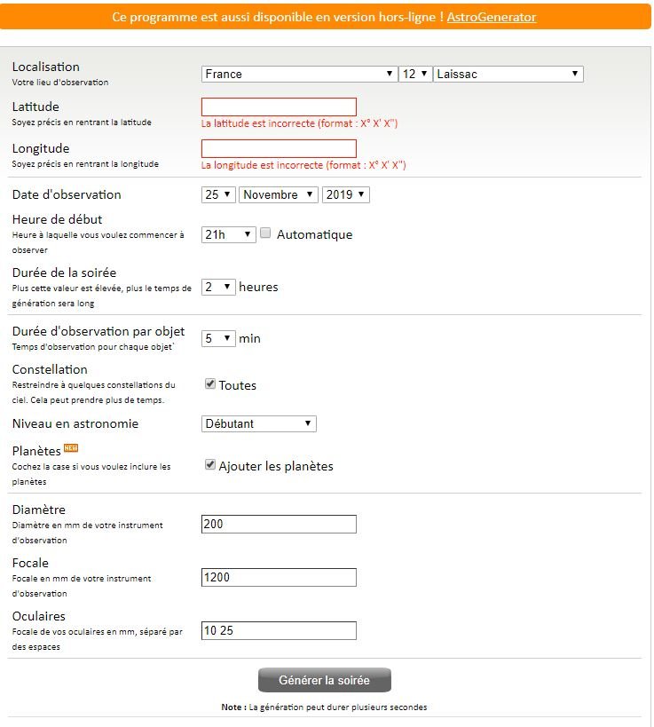
Task: Open the Laissac city dropdown
Action: (x=508, y=75)
